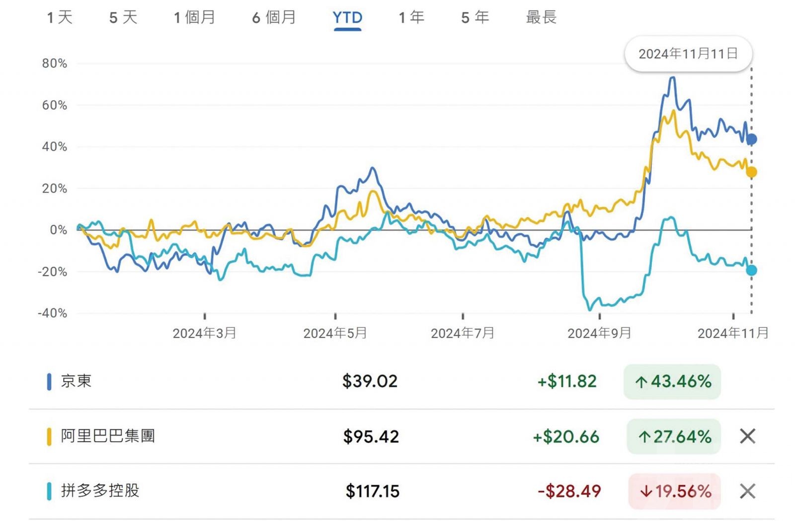
Task: Click the blue 京東 endpoint dot on chart
Action: point(751,139)
